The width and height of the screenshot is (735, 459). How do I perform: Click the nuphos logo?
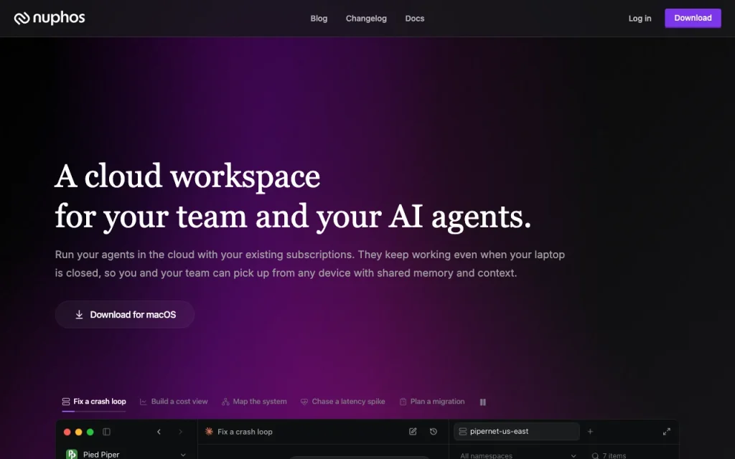[x=50, y=18]
